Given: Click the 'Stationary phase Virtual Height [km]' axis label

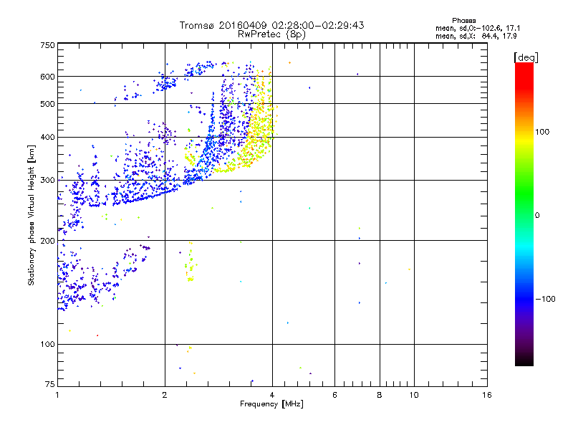Looking at the screenshot, I should [x=32, y=215].
